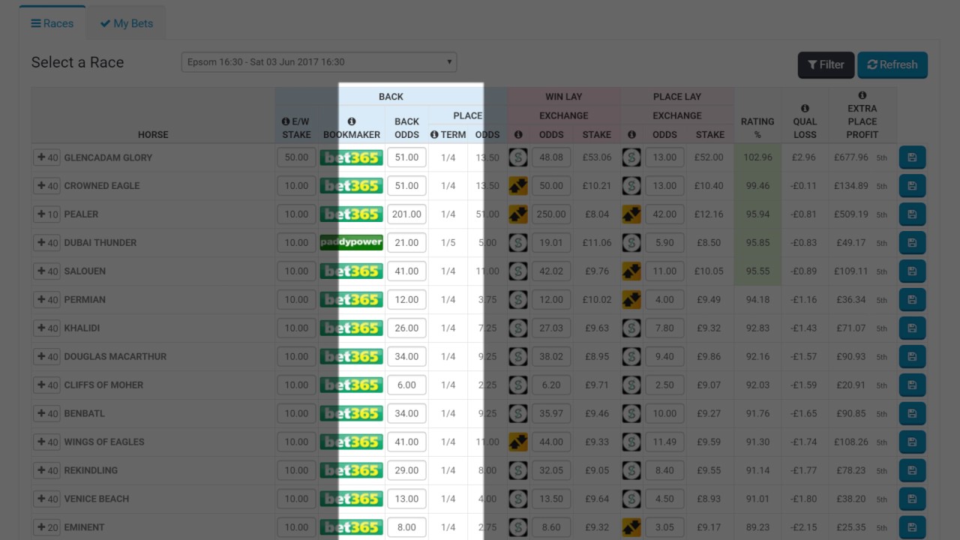The image size is (960, 540).
Task: Click the CLIFFS OF MOHER horse name
Action: (103, 385)
